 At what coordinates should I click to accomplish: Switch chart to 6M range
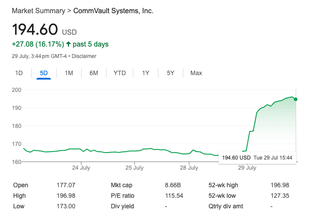pos(93,73)
